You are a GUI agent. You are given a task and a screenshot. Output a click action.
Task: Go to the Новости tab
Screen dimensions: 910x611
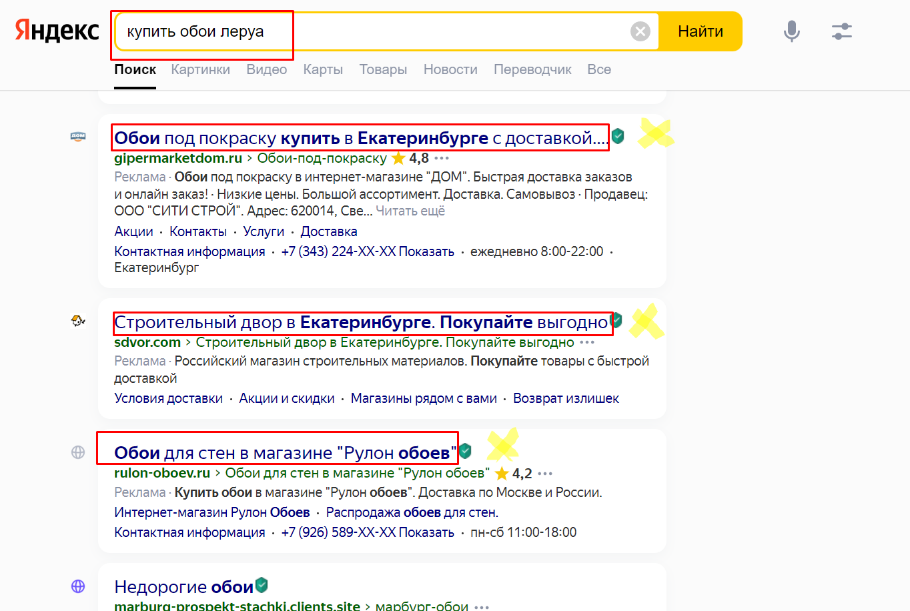point(450,69)
